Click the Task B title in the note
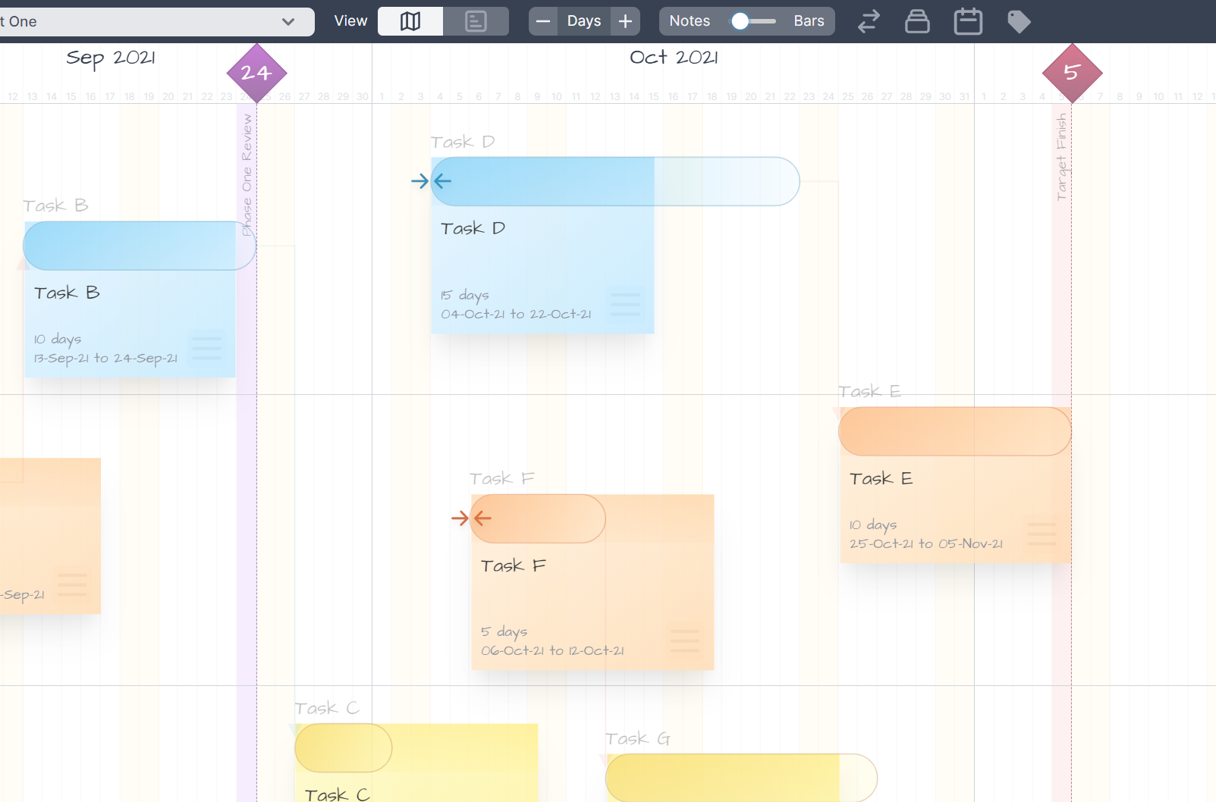Image resolution: width=1216 pixels, height=802 pixels. pos(67,293)
